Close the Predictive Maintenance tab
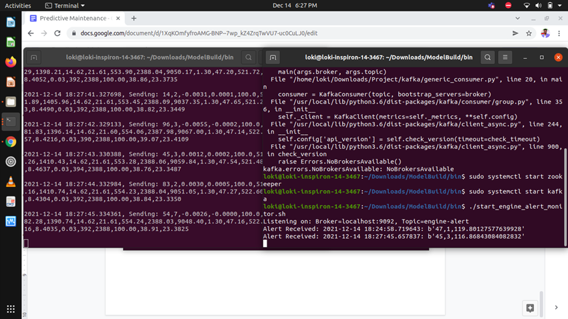Viewport: 568px width, 319px height. (x=118, y=18)
